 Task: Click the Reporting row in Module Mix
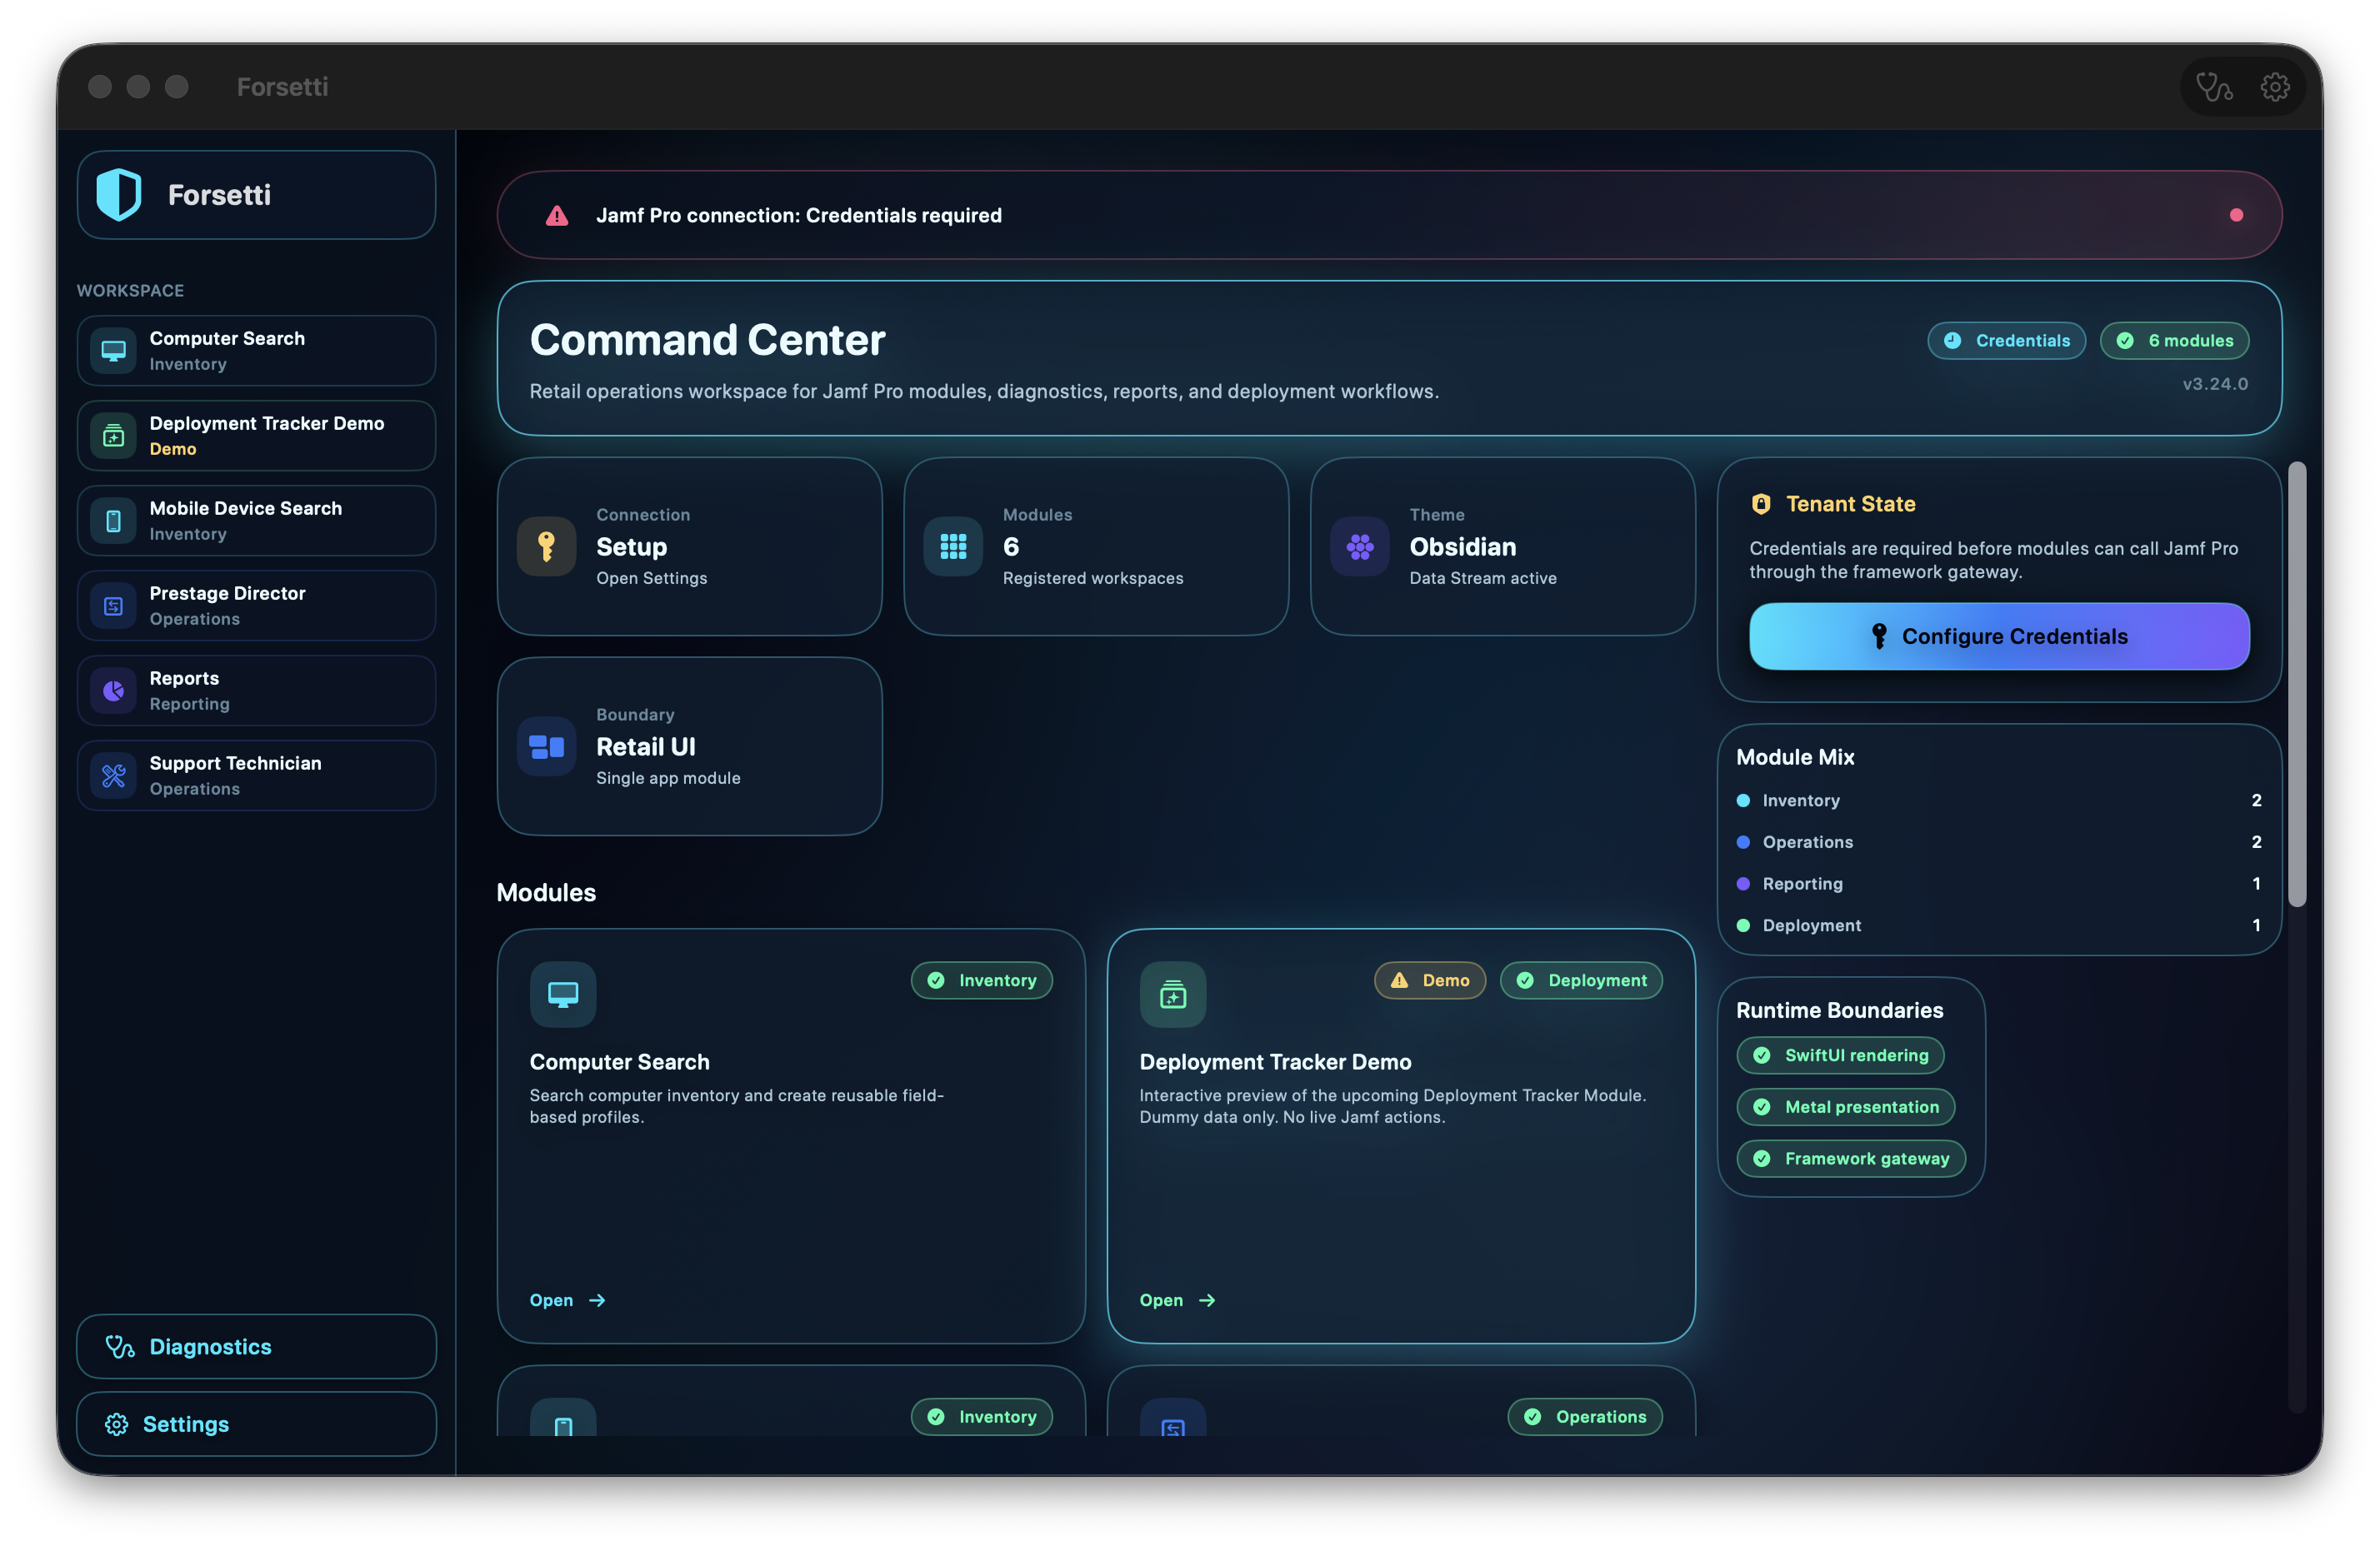pos(1999,884)
